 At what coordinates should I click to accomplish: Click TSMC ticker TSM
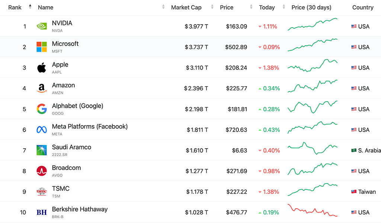click(56, 196)
